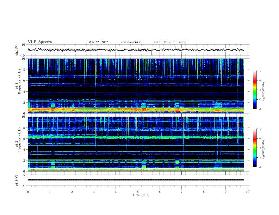Click the "VLF Spectra" plot title

point(40,42)
